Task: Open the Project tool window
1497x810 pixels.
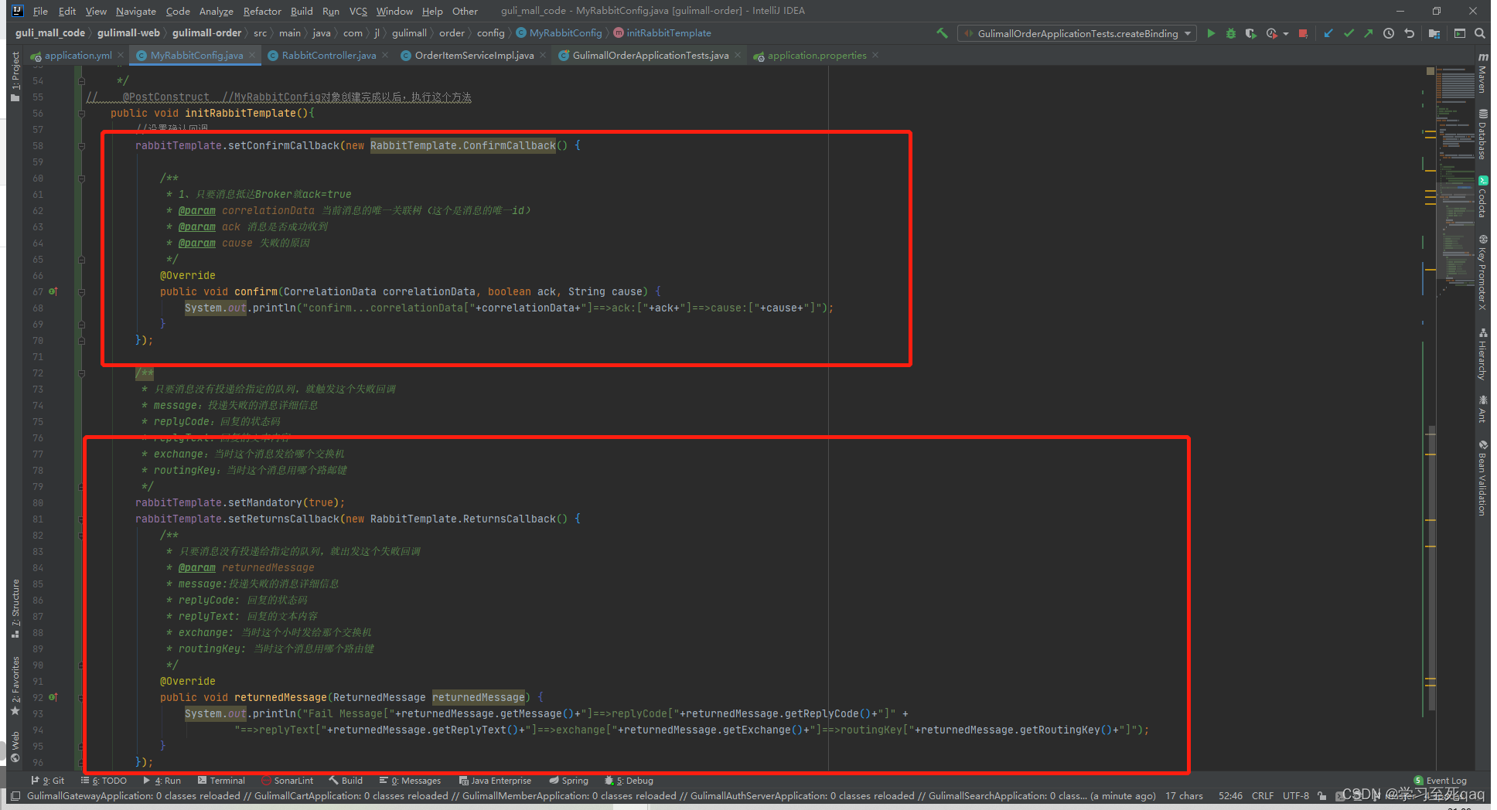Action: click(15, 77)
